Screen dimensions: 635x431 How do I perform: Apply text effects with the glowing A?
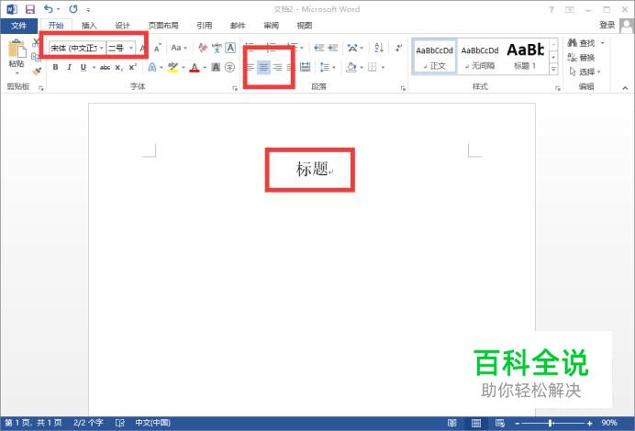coord(151,67)
